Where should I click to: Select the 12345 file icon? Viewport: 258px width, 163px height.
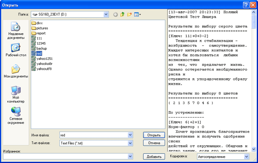click(34, 43)
